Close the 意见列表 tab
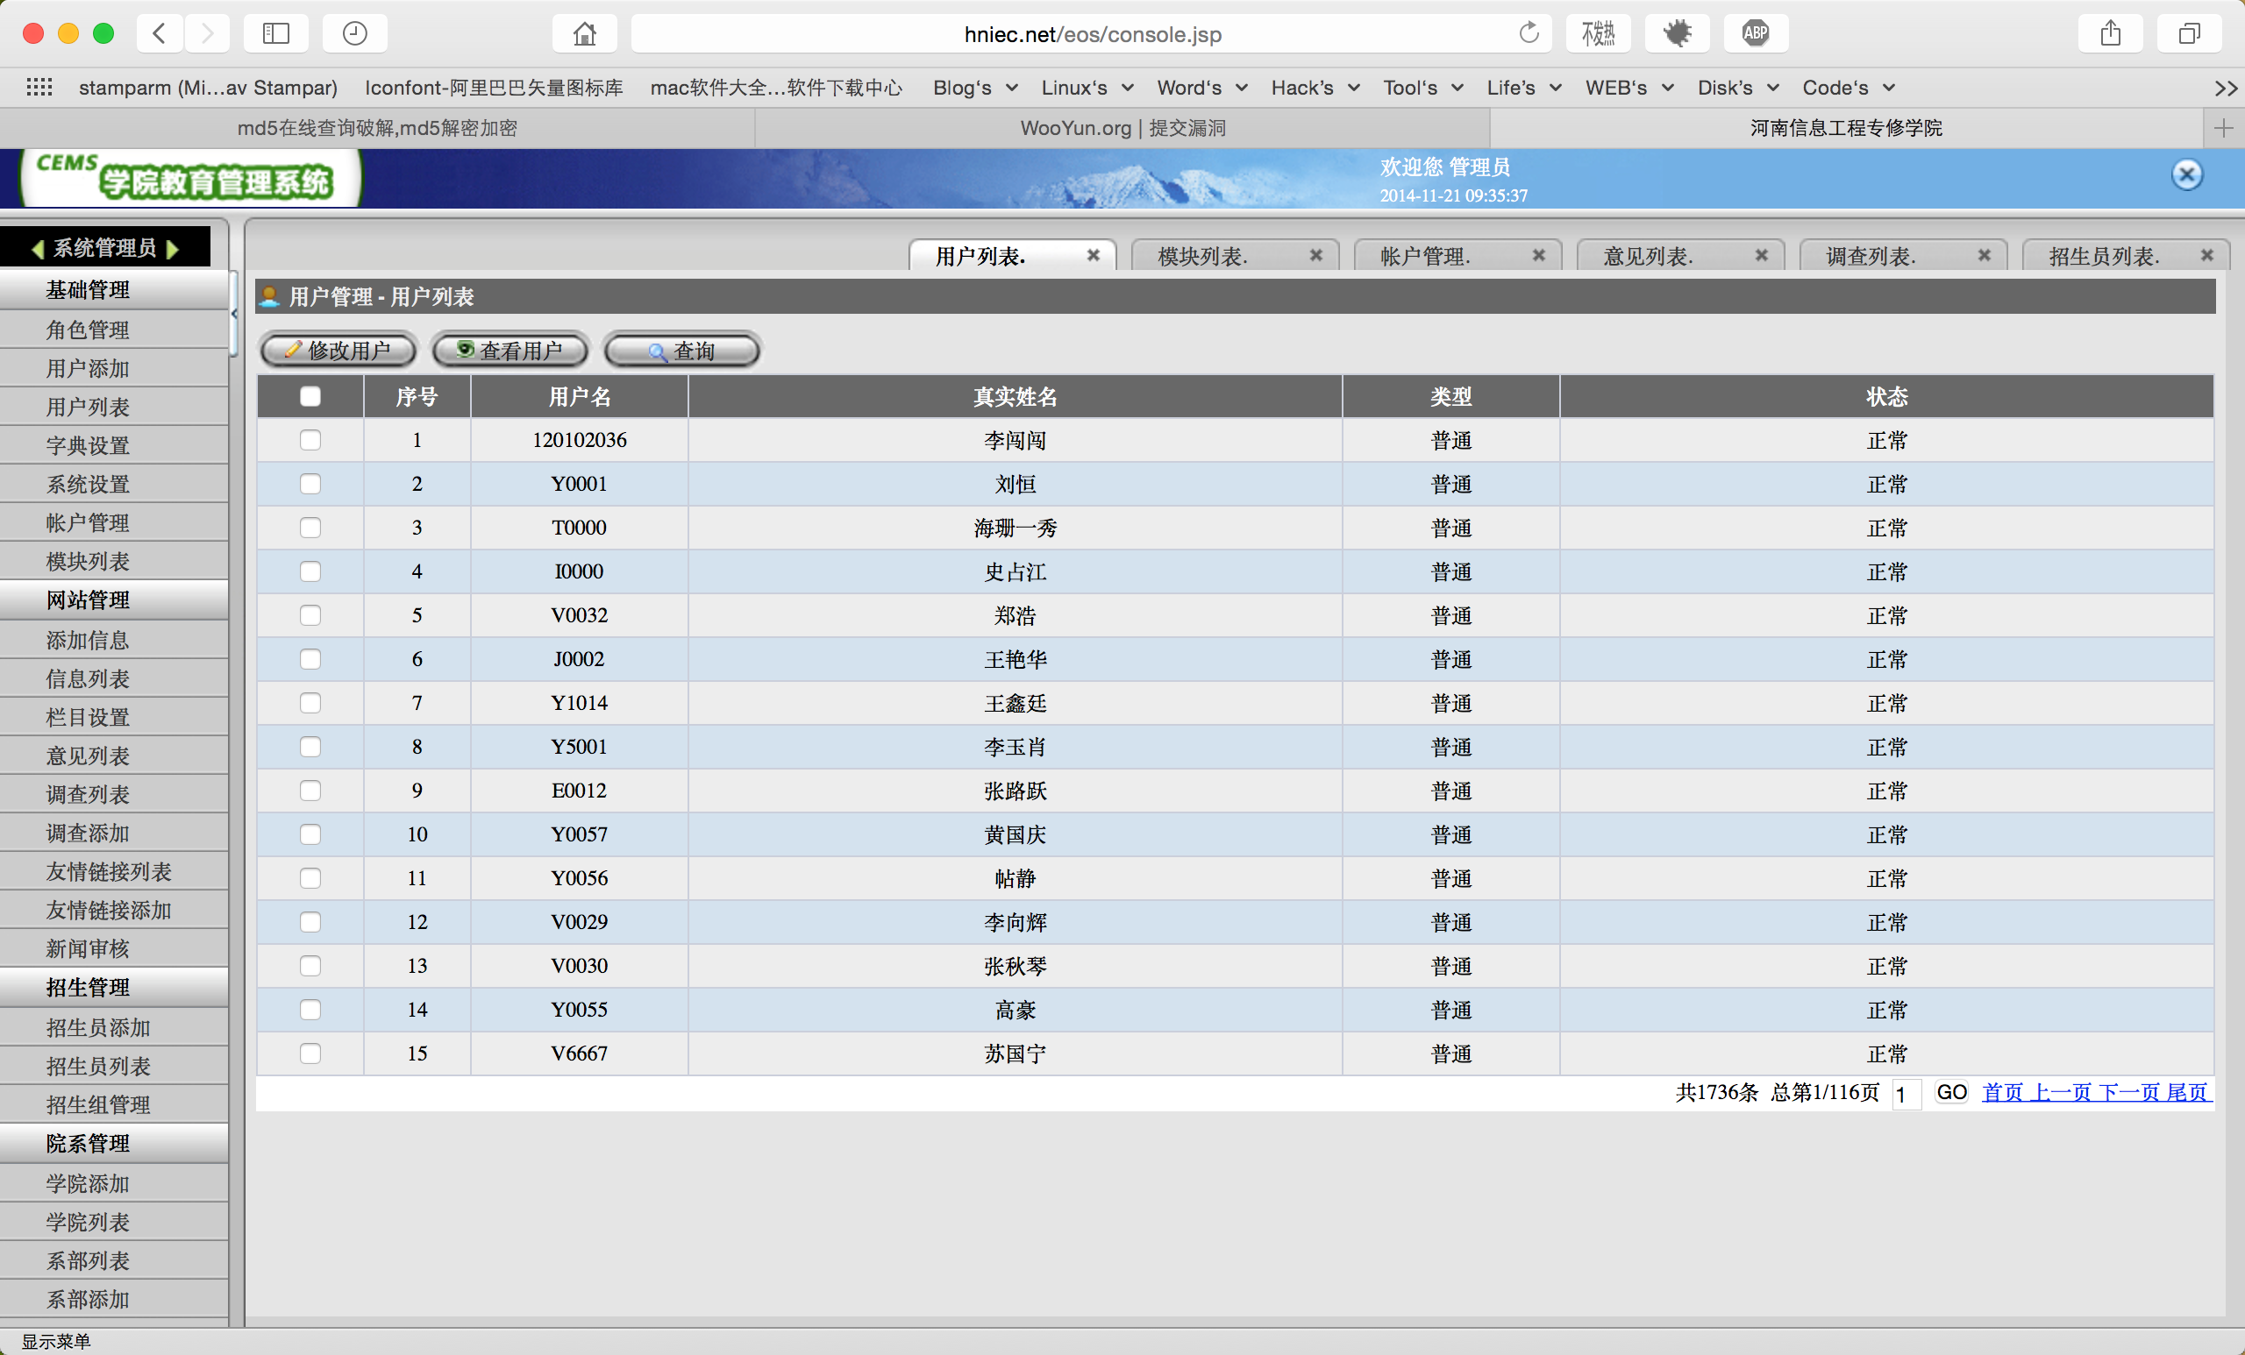 (1761, 256)
